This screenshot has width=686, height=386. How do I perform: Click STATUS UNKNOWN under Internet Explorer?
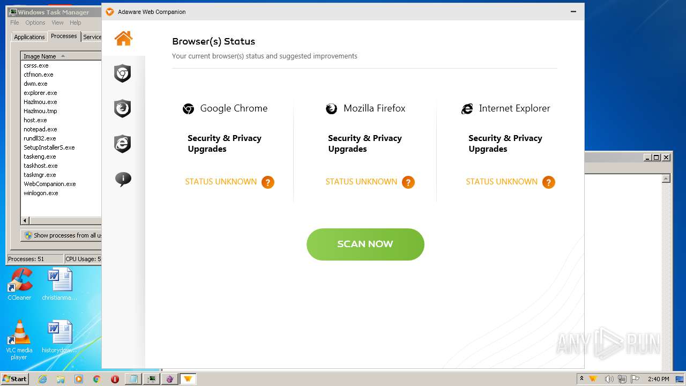[502, 182]
